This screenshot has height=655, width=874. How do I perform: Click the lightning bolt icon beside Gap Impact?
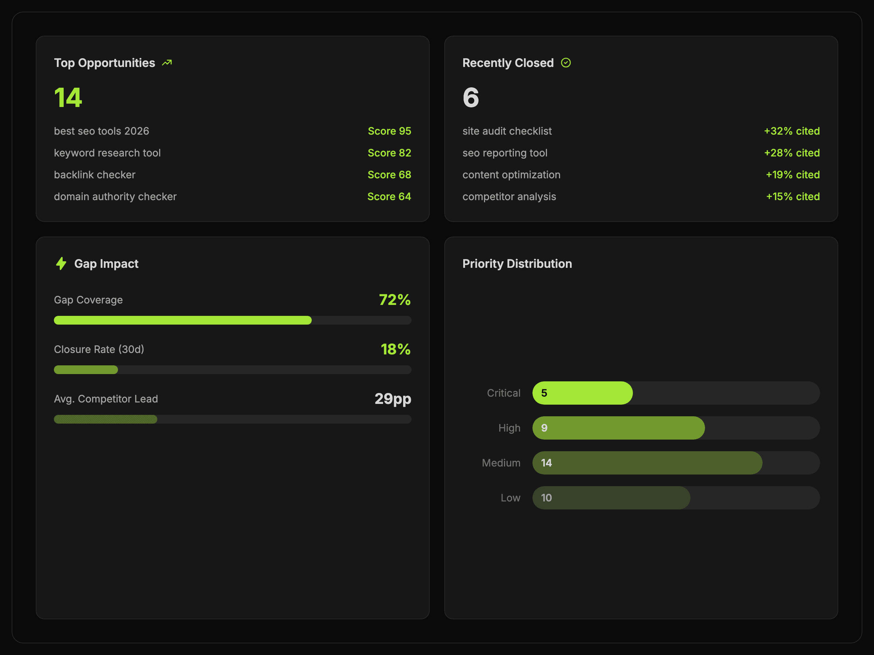(61, 263)
